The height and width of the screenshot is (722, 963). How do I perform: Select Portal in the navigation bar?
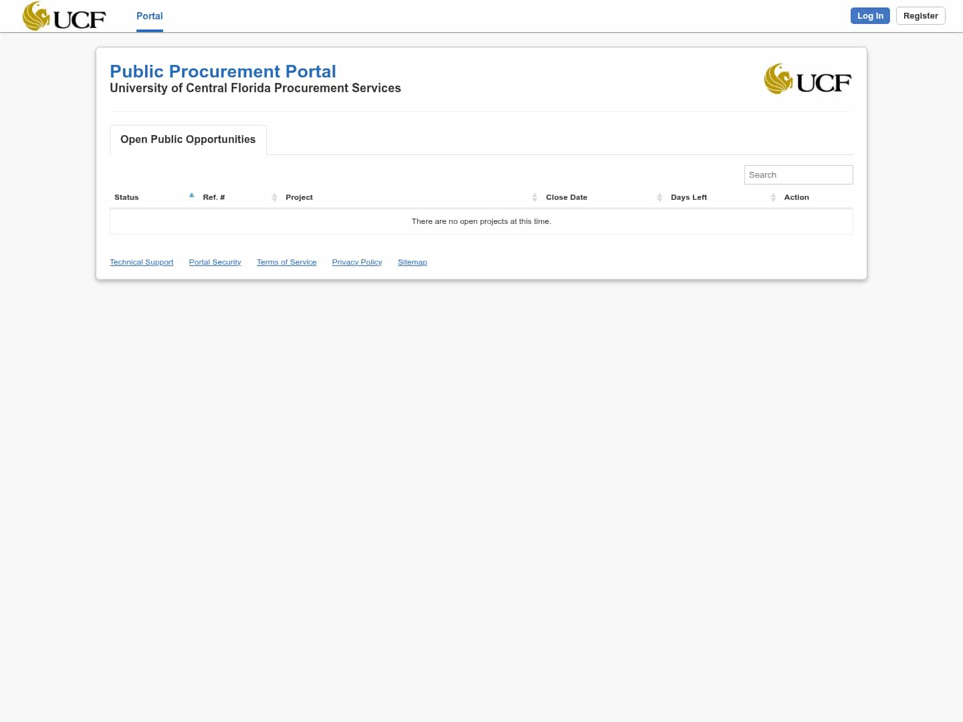tap(149, 16)
